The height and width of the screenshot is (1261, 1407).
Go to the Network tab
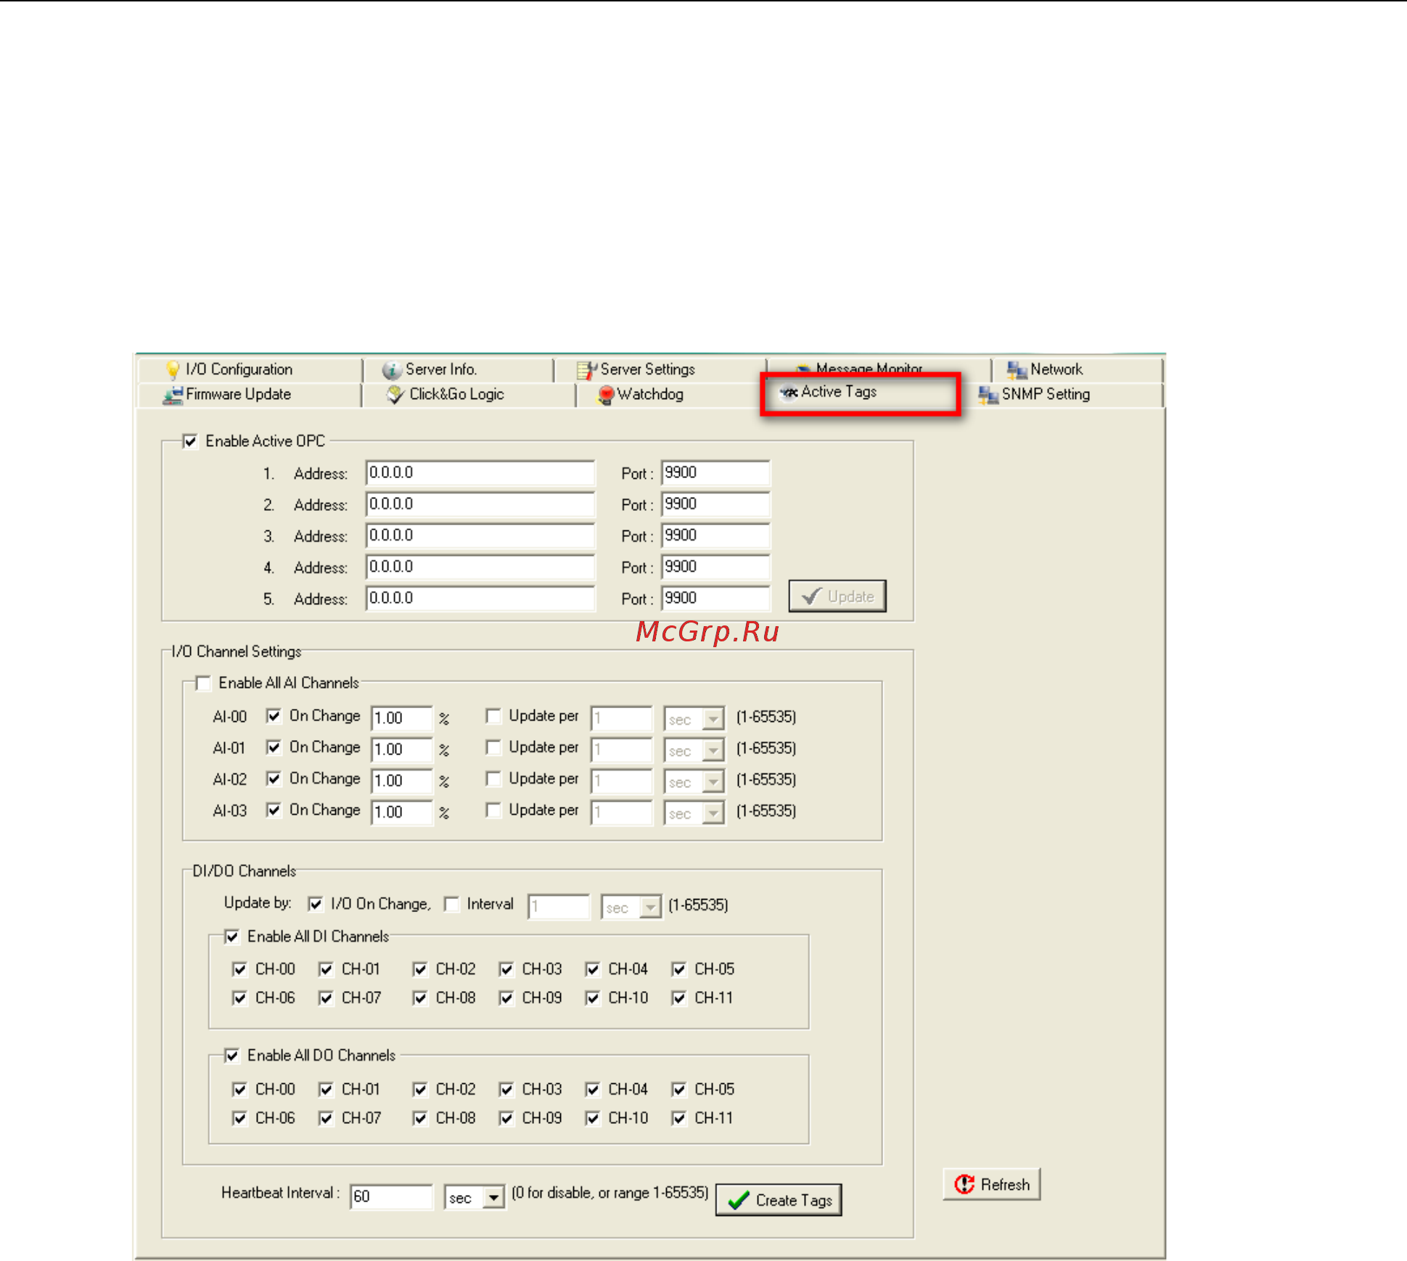point(1077,370)
